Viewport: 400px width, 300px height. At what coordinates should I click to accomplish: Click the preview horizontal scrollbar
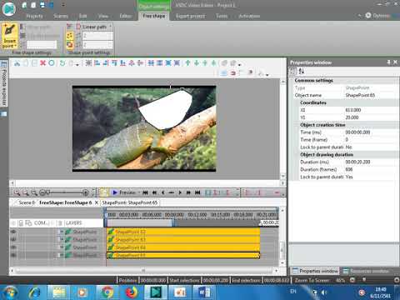147,183
